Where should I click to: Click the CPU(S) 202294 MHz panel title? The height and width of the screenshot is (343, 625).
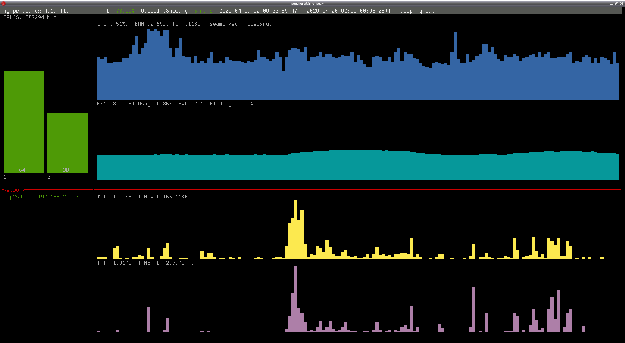(x=30, y=17)
